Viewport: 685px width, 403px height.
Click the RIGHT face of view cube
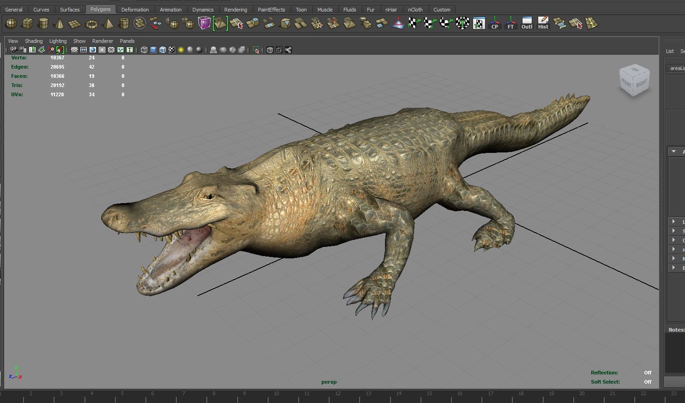tap(642, 83)
